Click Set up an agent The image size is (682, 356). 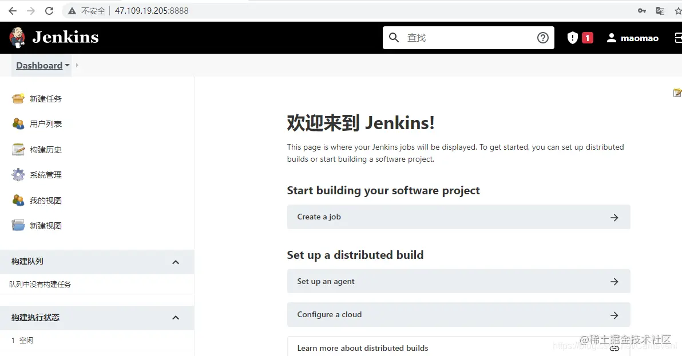(458, 281)
